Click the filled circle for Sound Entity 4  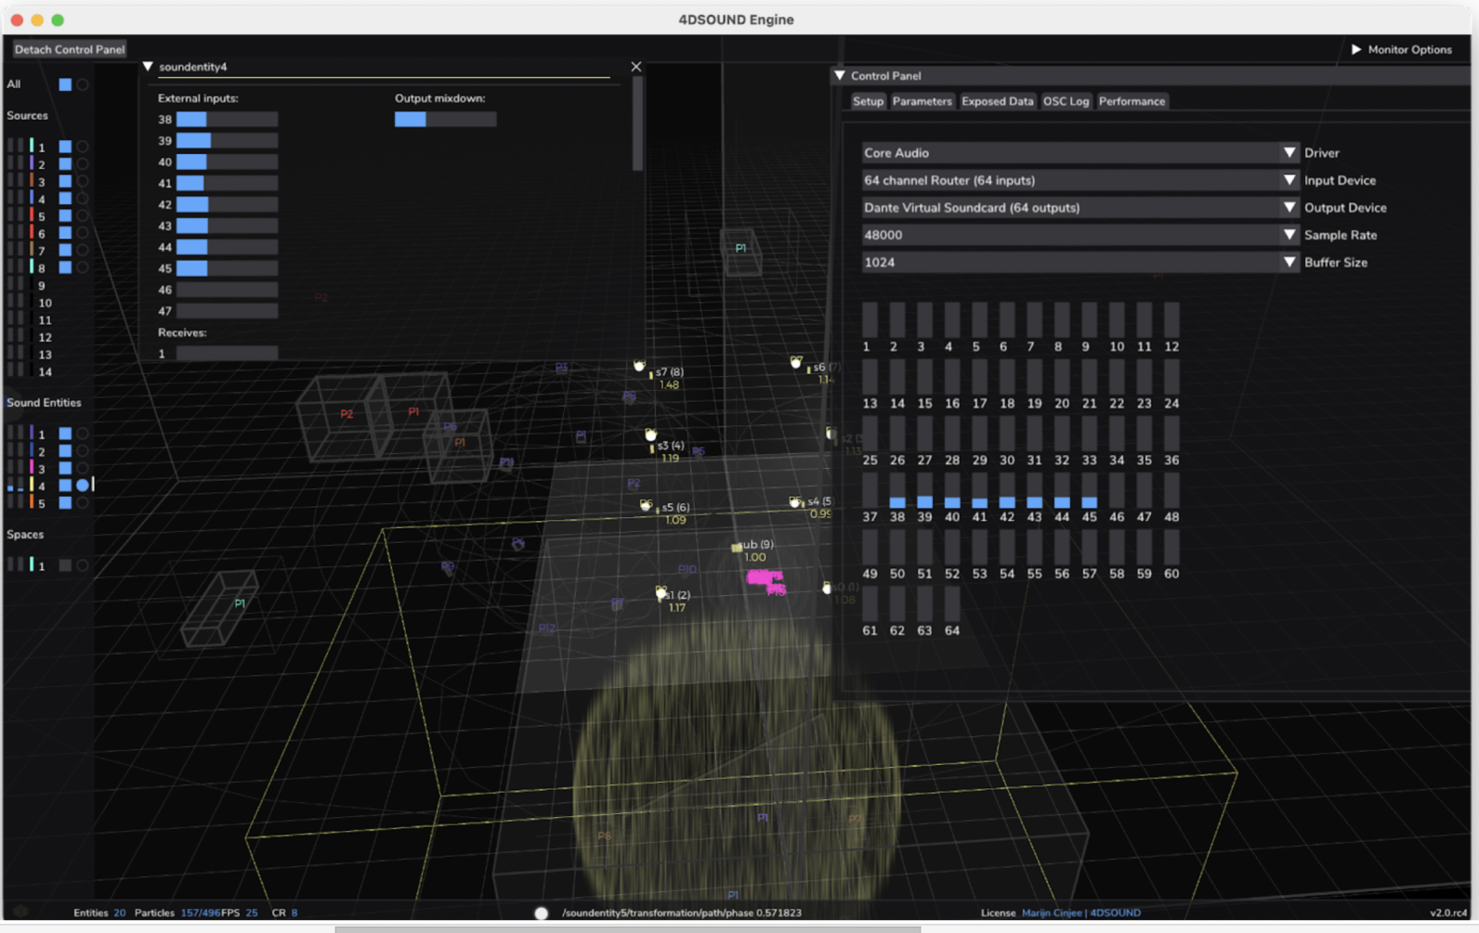(83, 485)
